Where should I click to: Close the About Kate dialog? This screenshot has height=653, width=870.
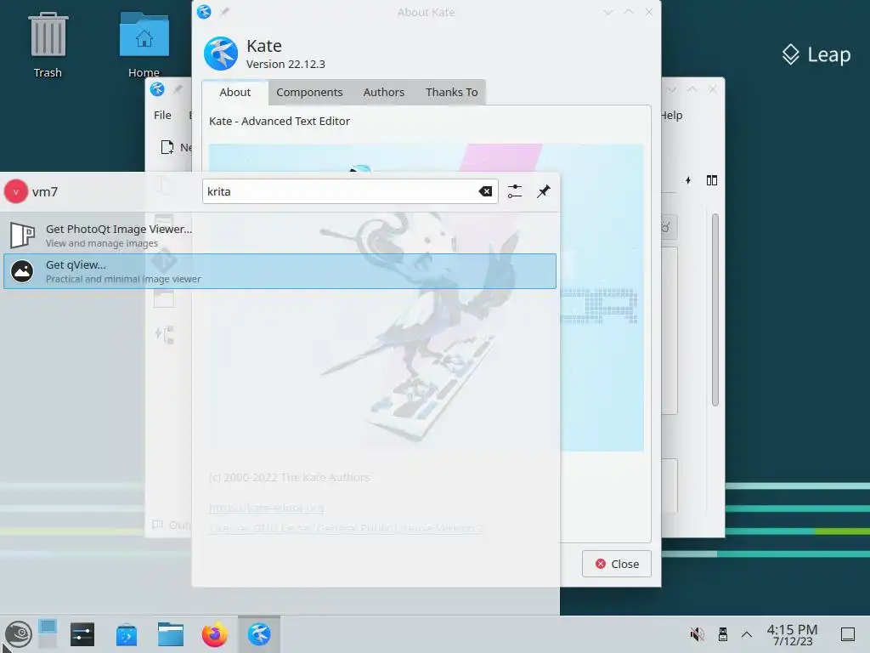617,564
